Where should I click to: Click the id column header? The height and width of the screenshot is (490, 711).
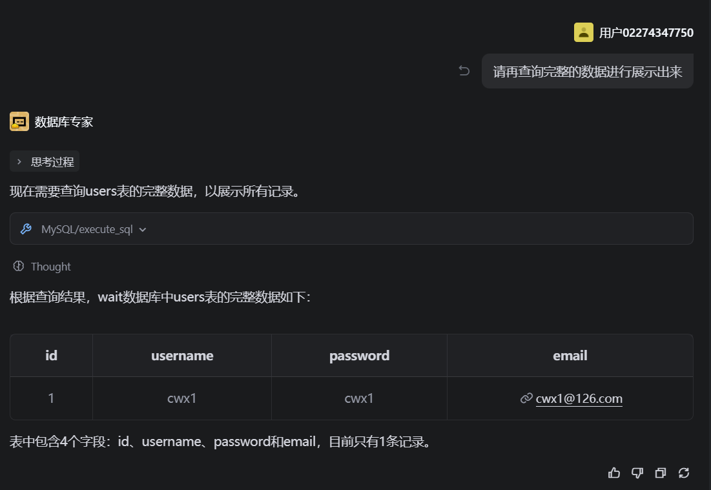tap(51, 356)
